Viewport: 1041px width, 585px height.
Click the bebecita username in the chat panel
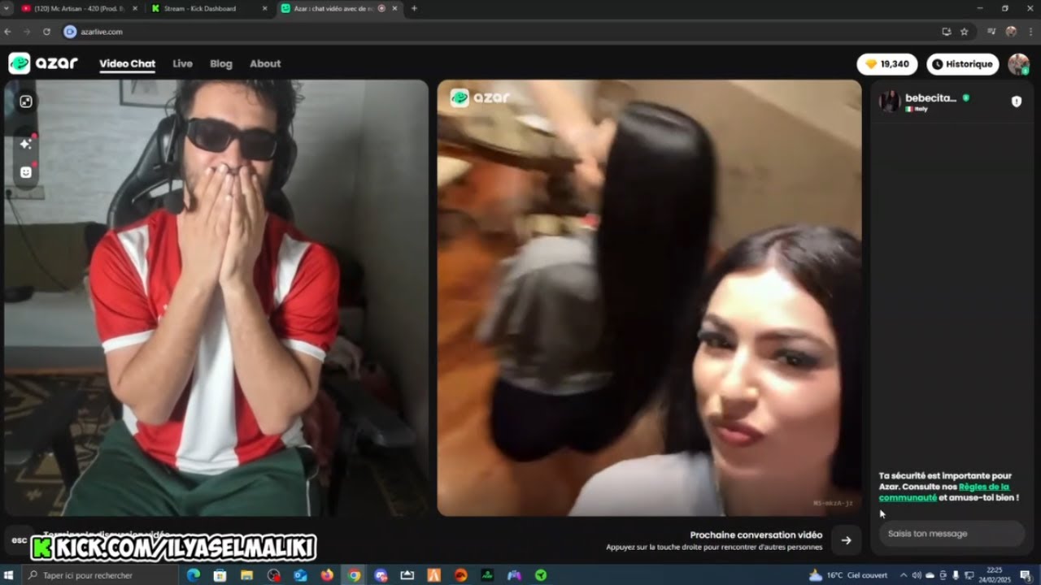click(930, 97)
